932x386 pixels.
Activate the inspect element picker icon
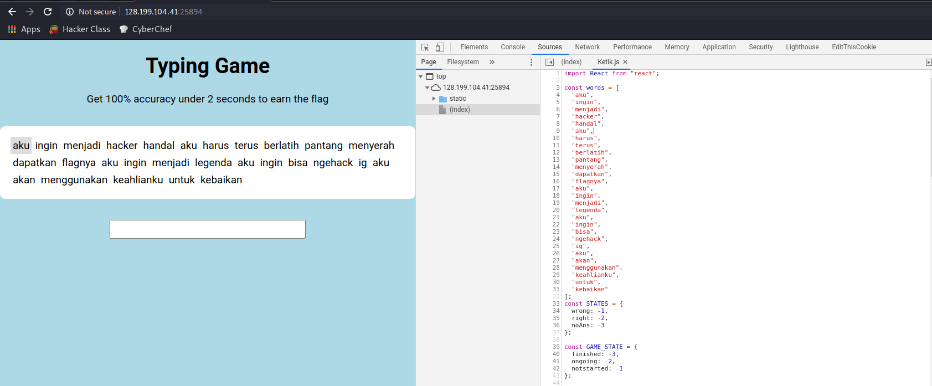coord(425,47)
